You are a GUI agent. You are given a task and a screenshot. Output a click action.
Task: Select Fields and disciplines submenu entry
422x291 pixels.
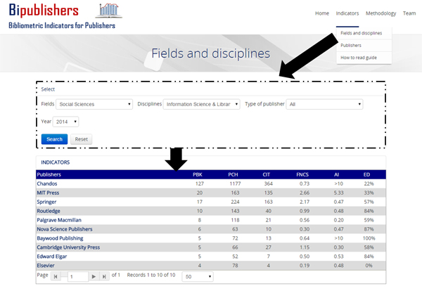point(362,33)
